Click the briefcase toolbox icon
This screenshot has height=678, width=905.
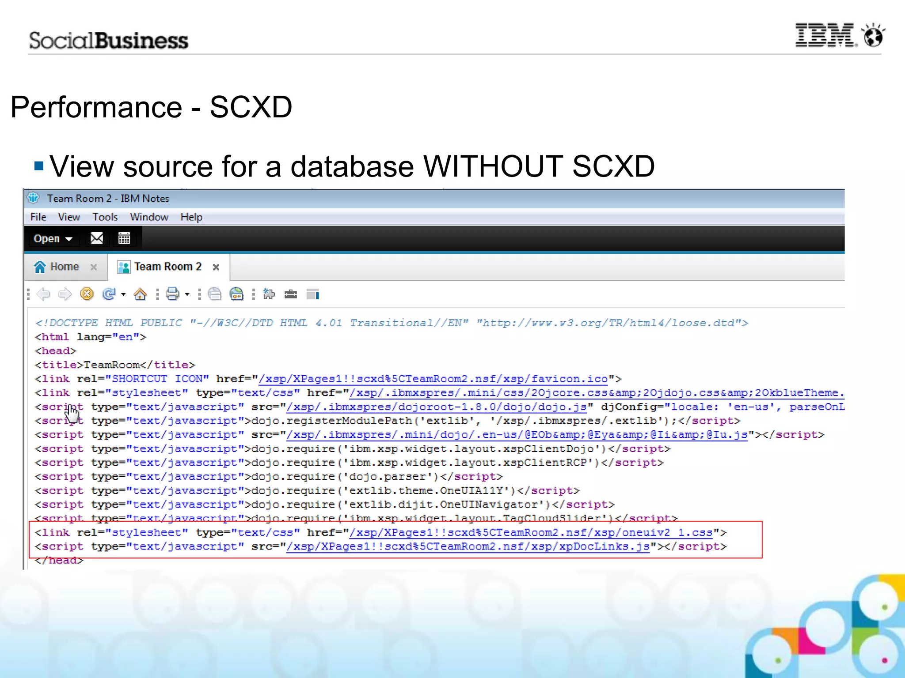point(291,294)
